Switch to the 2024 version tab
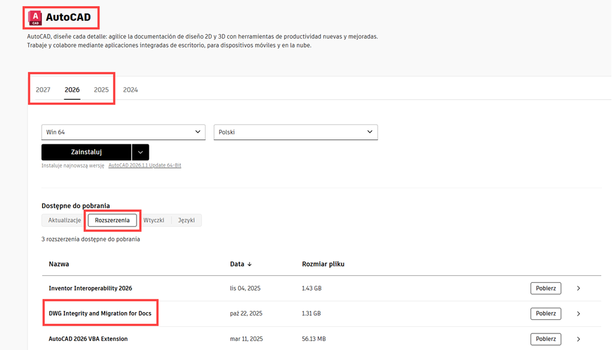The height and width of the screenshot is (350, 612). click(x=130, y=90)
